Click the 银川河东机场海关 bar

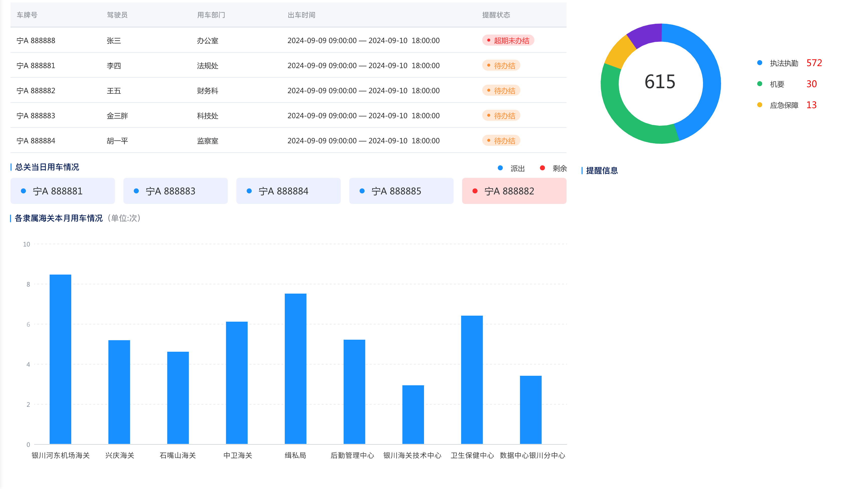coord(60,359)
